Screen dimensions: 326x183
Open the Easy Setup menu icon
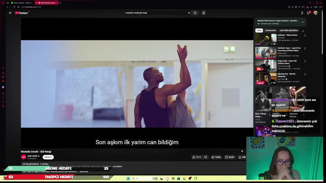click(x=320, y=7)
